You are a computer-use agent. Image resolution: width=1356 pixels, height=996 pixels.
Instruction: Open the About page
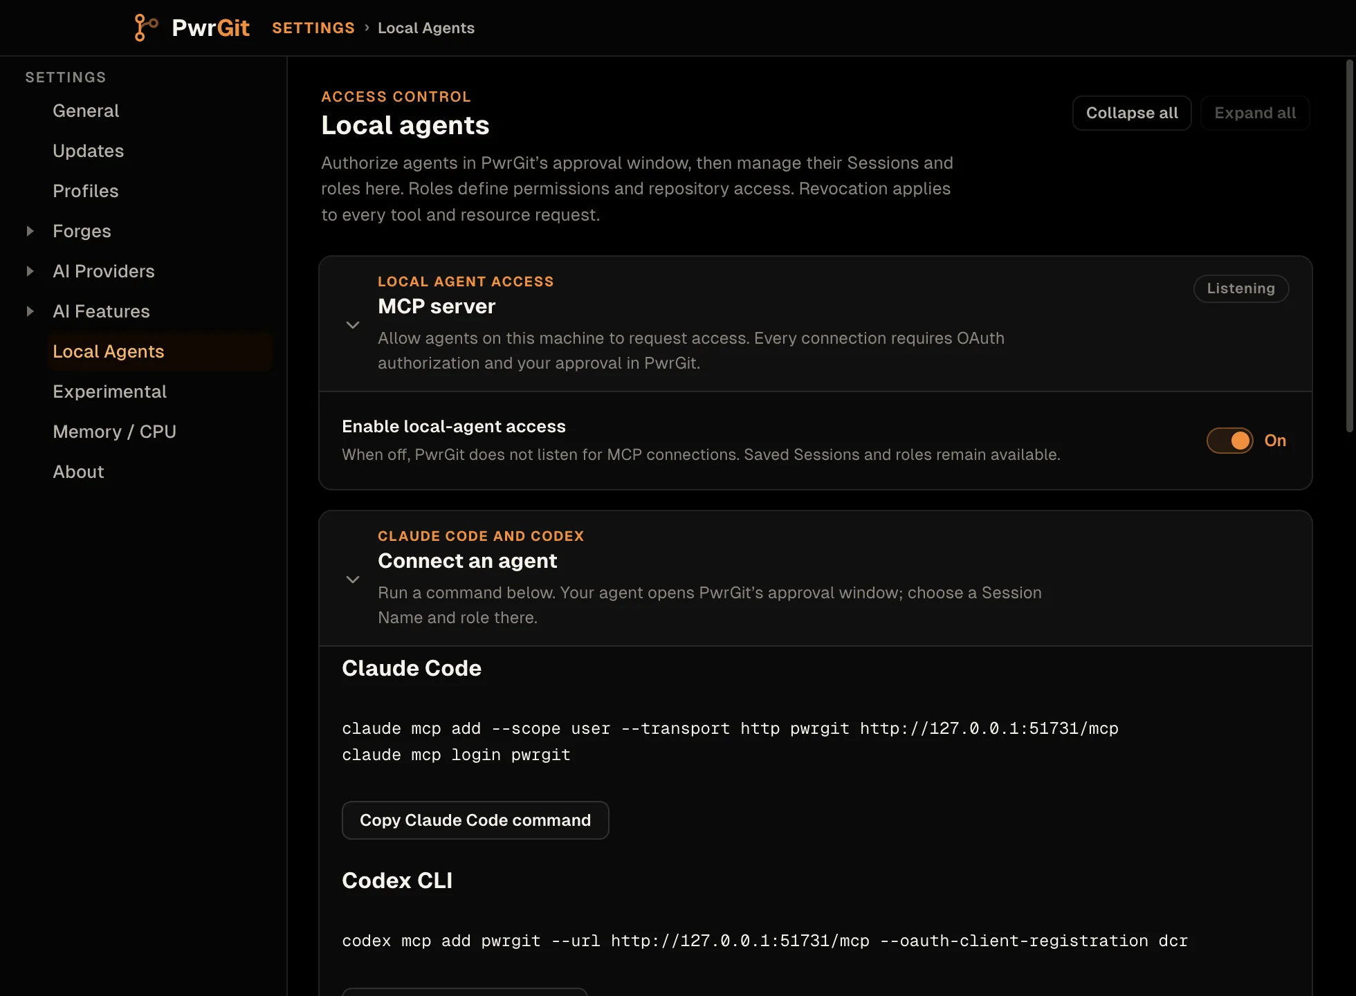pyautogui.click(x=78, y=472)
